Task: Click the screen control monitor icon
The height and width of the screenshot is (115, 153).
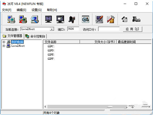Action: 60,19
